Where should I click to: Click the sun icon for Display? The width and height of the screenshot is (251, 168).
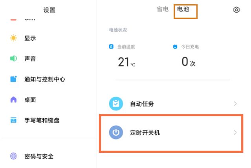coord(14,38)
